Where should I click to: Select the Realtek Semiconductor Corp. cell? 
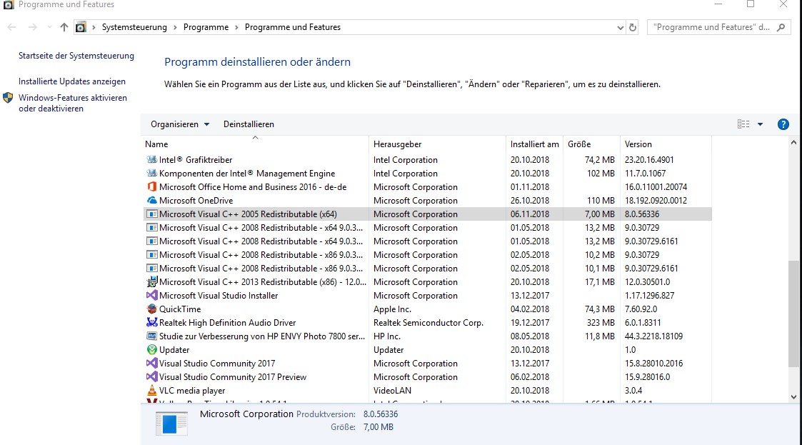(428, 323)
